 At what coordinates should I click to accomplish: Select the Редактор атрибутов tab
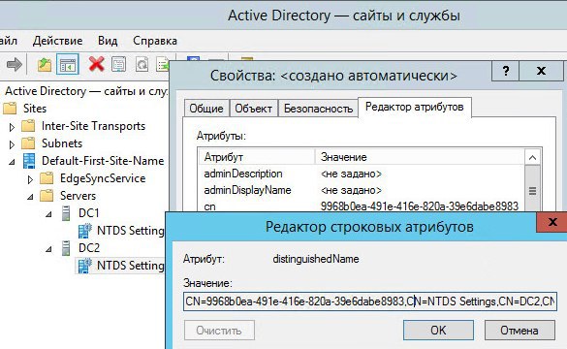[415, 107]
